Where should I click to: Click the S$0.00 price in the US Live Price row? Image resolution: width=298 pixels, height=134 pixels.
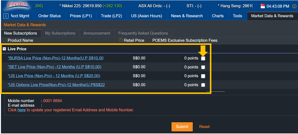[x=139, y=76]
